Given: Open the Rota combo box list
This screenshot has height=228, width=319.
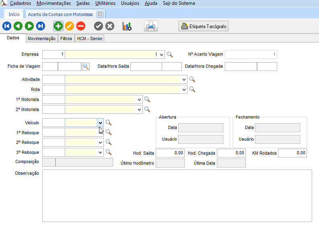Looking at the screenshot, I should pyautogui.click(x=184, y=89).
